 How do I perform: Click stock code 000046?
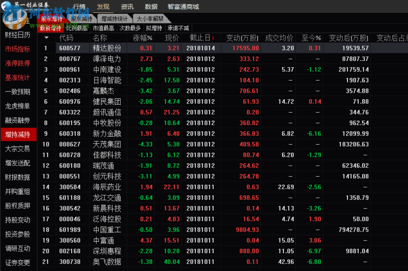[x=70, y=219]
